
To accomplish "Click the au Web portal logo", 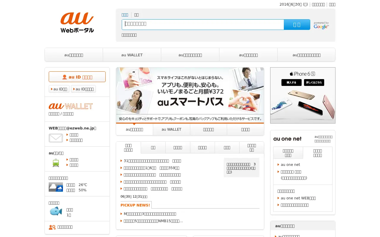I will coord(77,23).
